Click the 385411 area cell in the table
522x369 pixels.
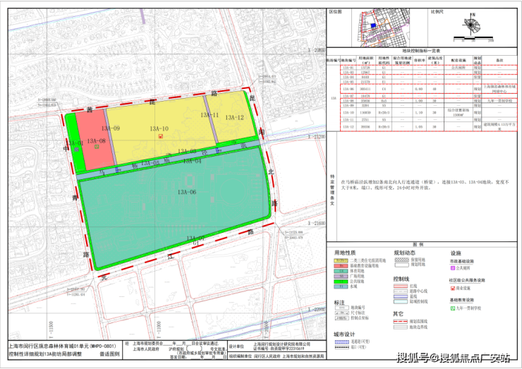point(365,90)
